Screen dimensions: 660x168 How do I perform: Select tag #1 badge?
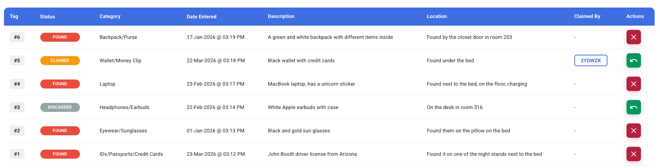[17, 154]
